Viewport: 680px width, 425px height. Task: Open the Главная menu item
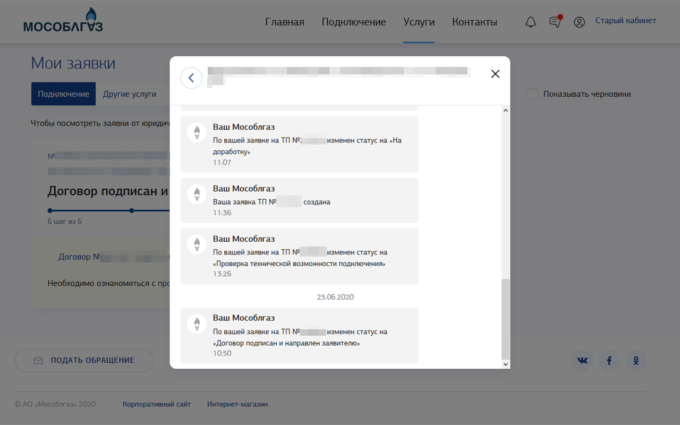[x=285, y=22]
